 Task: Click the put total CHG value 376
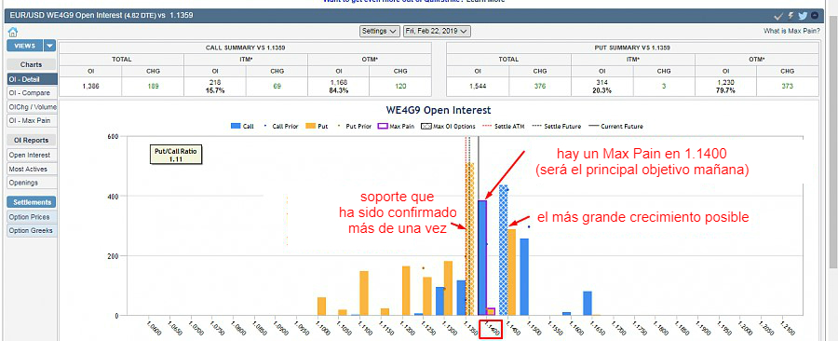(540, 86)
